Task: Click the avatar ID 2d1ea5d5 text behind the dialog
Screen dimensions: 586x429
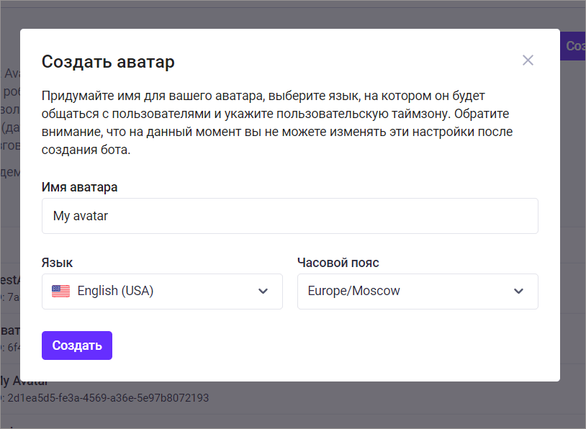Action: (x=108, y=398)
